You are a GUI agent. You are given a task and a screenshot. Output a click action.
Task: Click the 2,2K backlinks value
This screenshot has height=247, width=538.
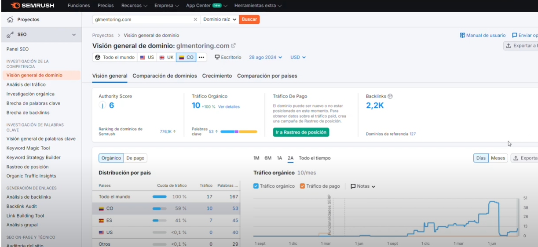(375, 105)
